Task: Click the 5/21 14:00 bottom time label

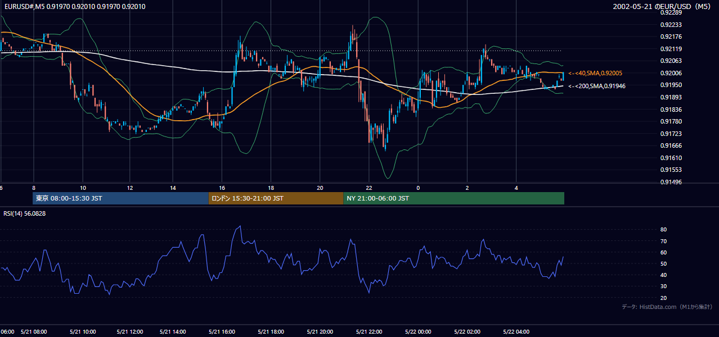Action: click(173, 332)
